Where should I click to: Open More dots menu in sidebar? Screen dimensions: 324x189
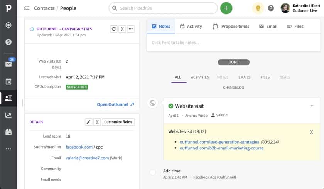[x=8, y=149]
